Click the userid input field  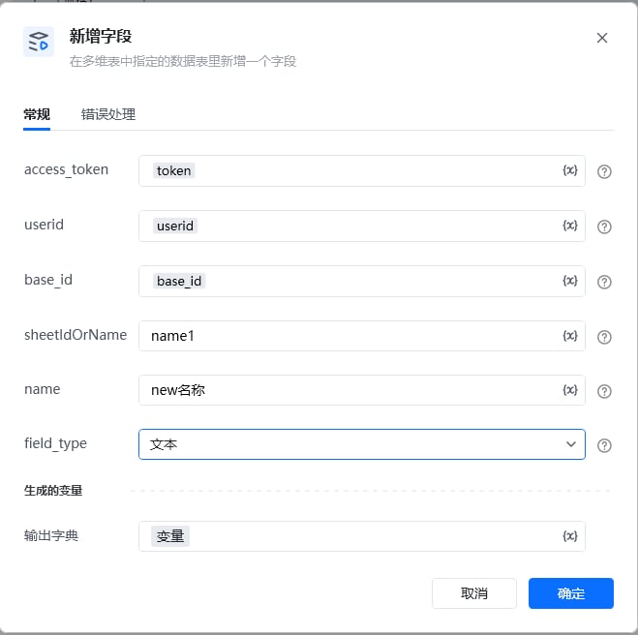pyautogui.click(x=362, y=226)
